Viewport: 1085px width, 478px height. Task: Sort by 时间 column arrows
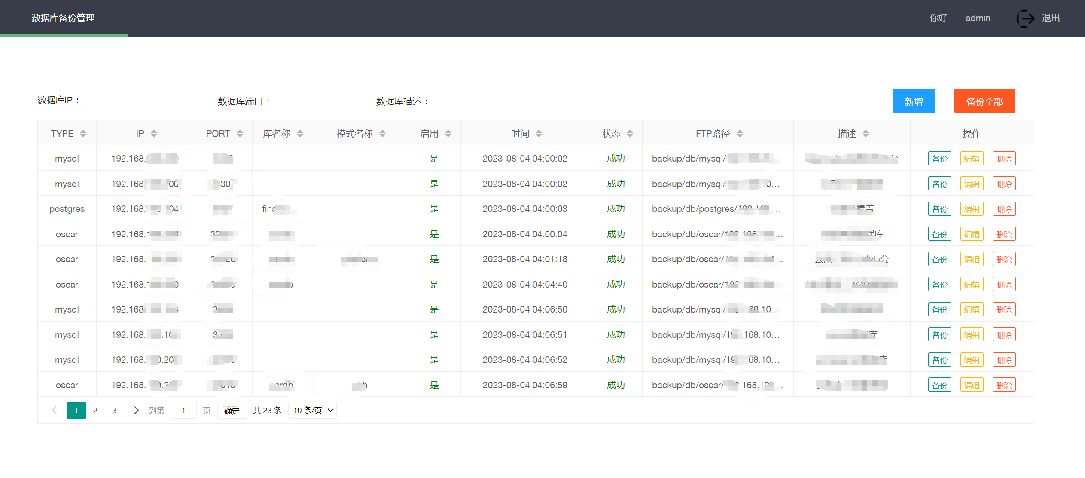pos(539,134)
